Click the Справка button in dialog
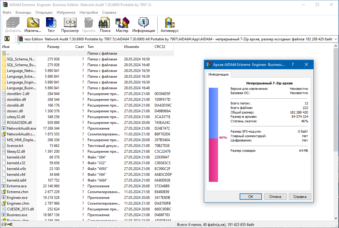Screen dimensions: 339x228 click(300, 196)
